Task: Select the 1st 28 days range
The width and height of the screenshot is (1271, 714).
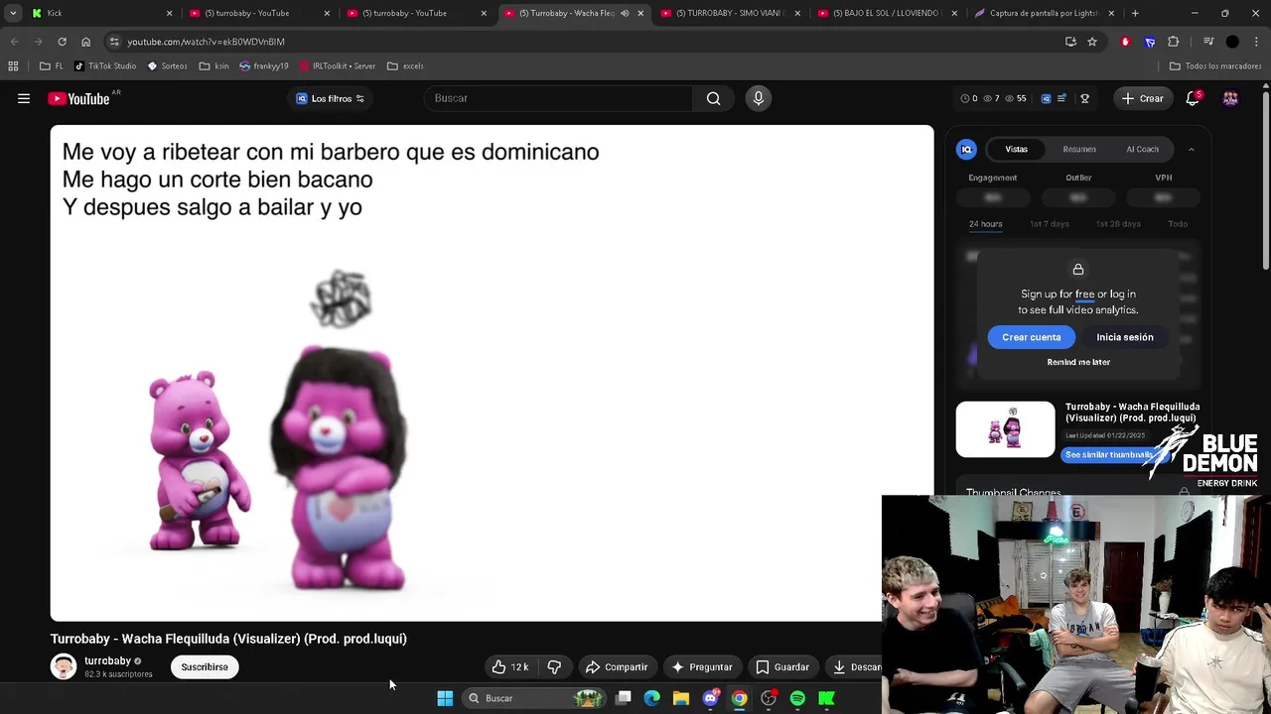Action: point(1118,224)
